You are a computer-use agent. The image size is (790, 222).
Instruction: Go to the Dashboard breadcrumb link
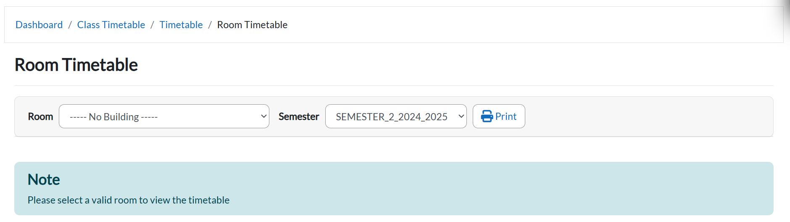coord(39,25)
